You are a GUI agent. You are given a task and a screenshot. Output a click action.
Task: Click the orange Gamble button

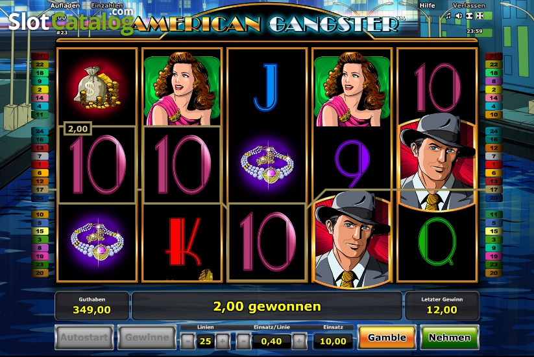point(387,338)
